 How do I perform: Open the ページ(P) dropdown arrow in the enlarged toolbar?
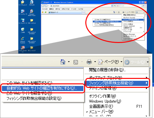click(x=121, y=62)
